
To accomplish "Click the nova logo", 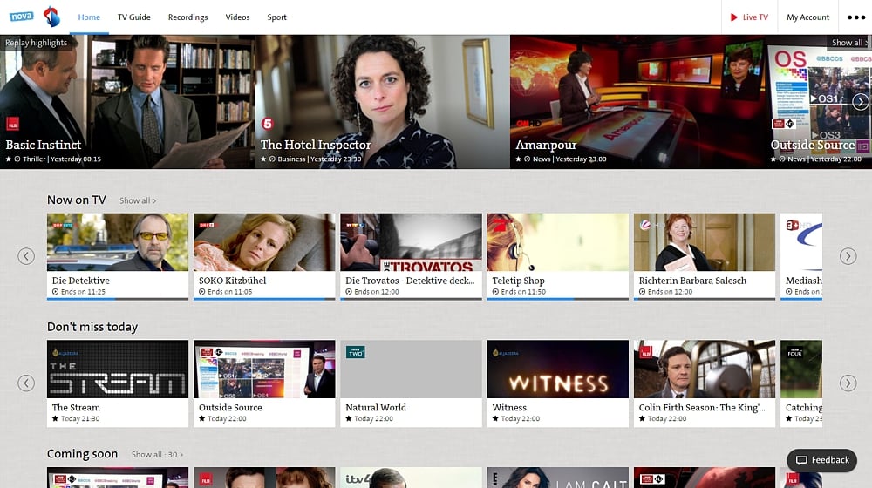I will pos(21,17).
